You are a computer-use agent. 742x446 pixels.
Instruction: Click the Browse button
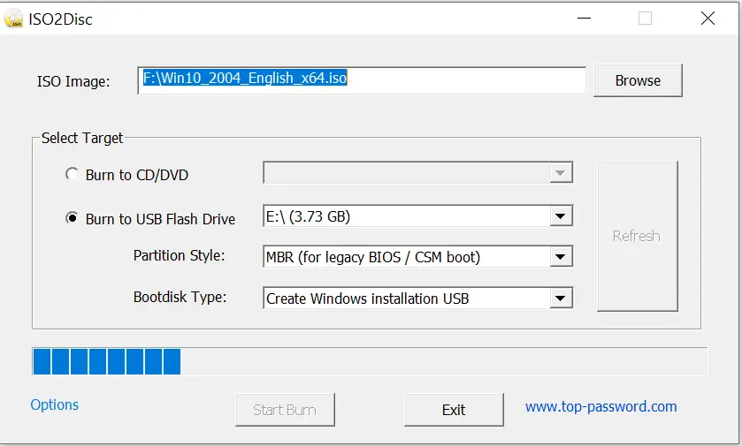point(638,80)
